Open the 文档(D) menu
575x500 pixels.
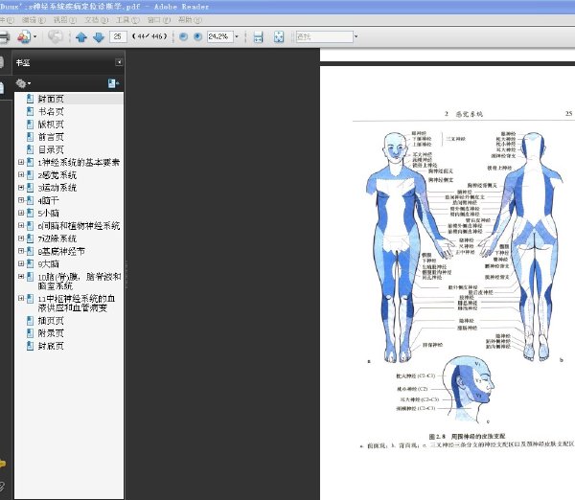(97, 20)
